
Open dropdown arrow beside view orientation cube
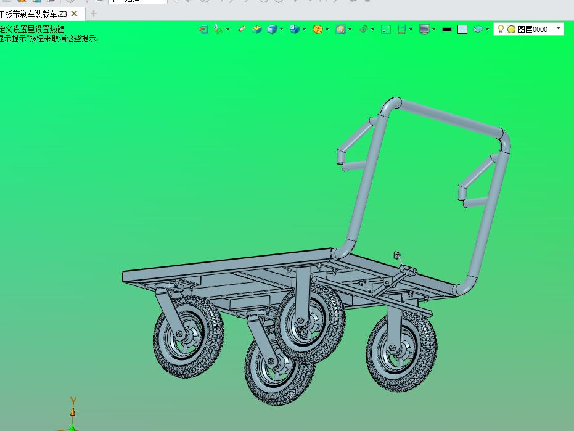(x=304, y=30)
